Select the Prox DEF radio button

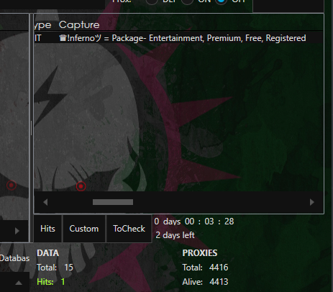pos(152,1)
